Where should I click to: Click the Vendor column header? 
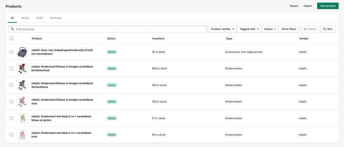304,38
